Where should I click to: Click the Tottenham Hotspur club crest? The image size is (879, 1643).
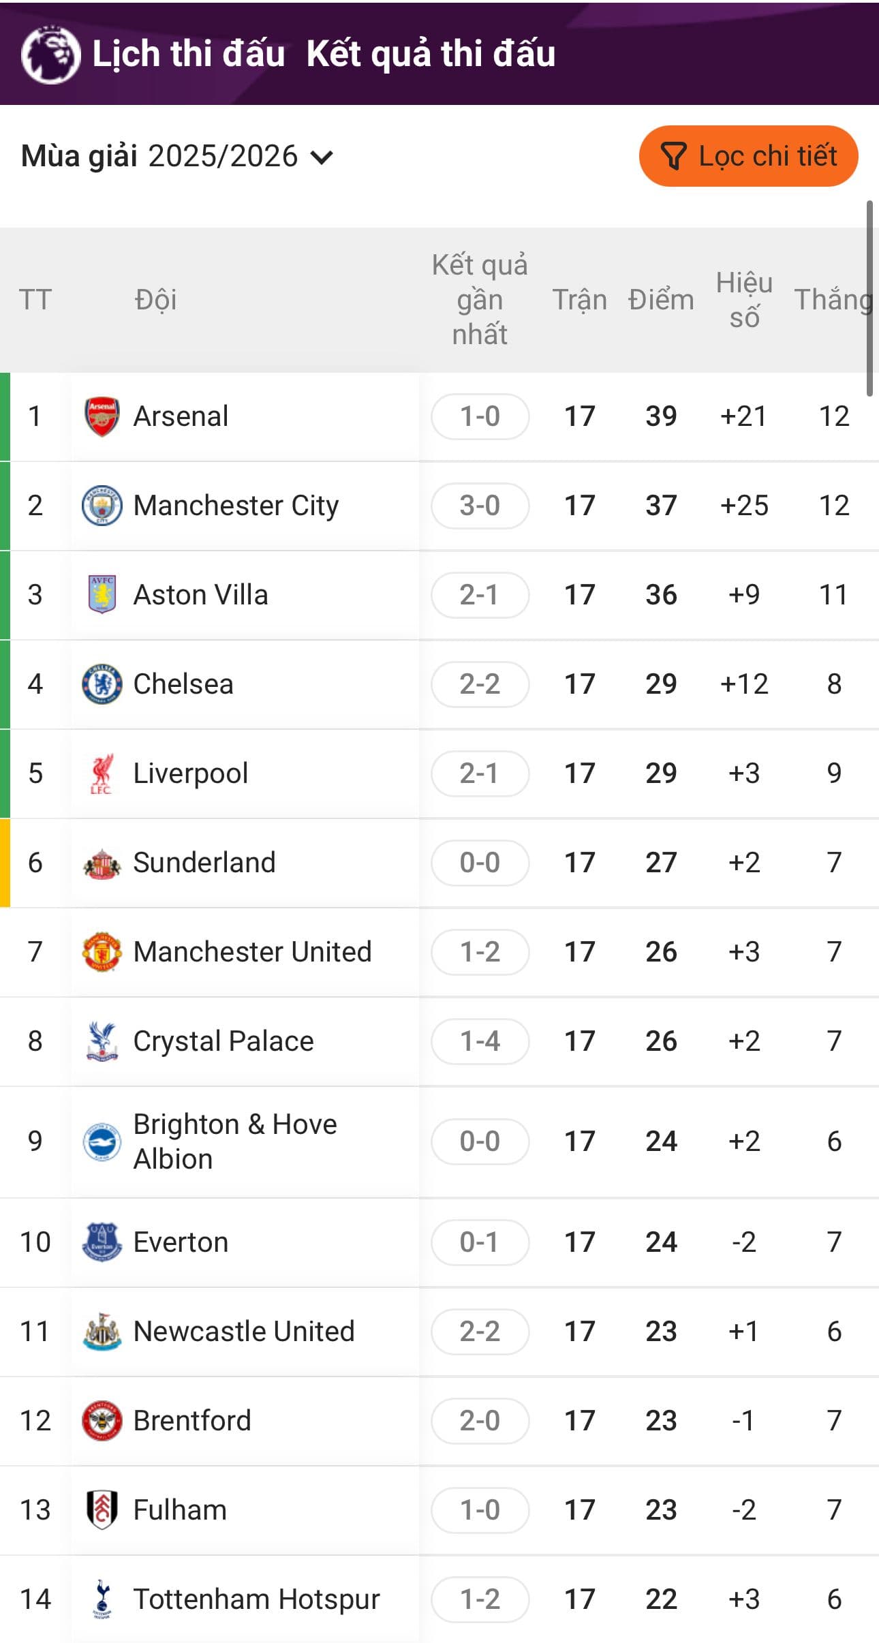click(x=102, y=1599)
